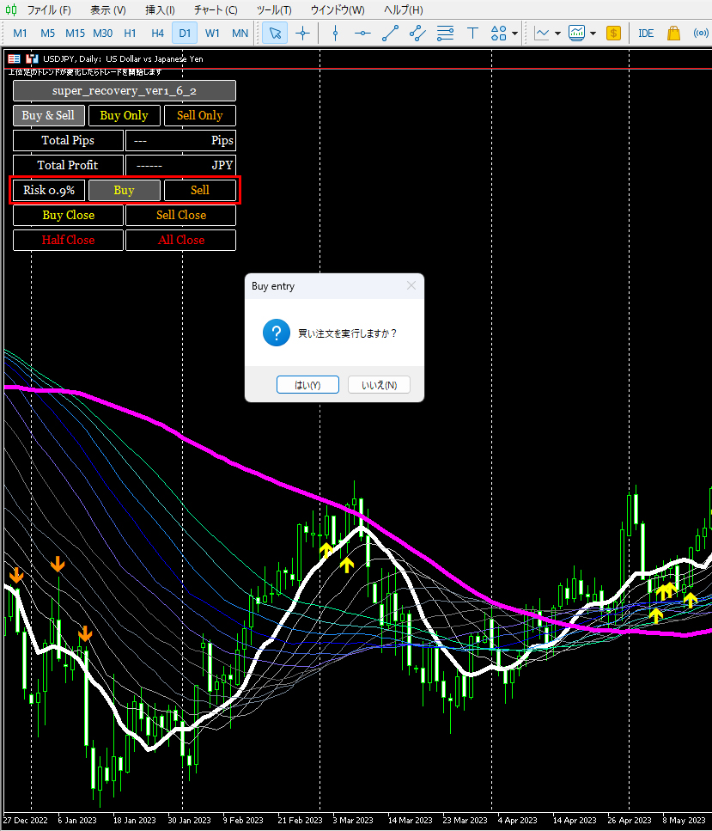Click the Risk 0.9% field
This screenshot has width=712, height=831.
[x=49, y=190]
